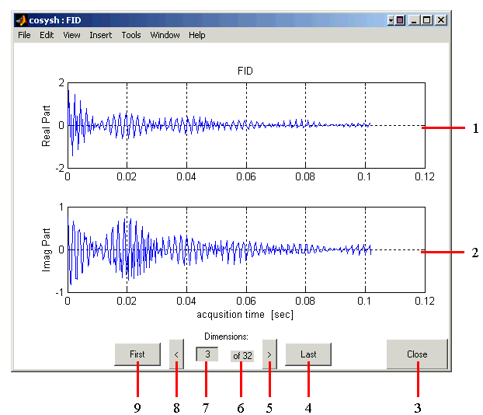Click the 'Imag Part' y-axis label
The image size is (483, 415).
(46, 250)
